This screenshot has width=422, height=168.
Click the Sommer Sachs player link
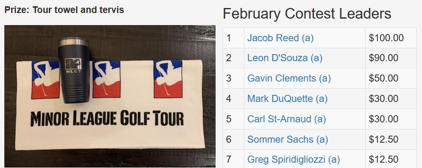click(287, 139)
